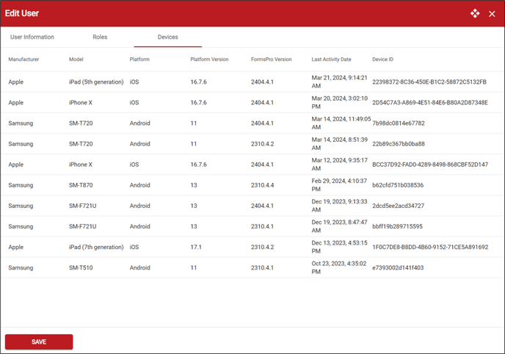This screenshot has height=354, width=505.
Task: Click the Dec 19, 2023, 9:13:33 AM date
Action: tap(339, 206)
